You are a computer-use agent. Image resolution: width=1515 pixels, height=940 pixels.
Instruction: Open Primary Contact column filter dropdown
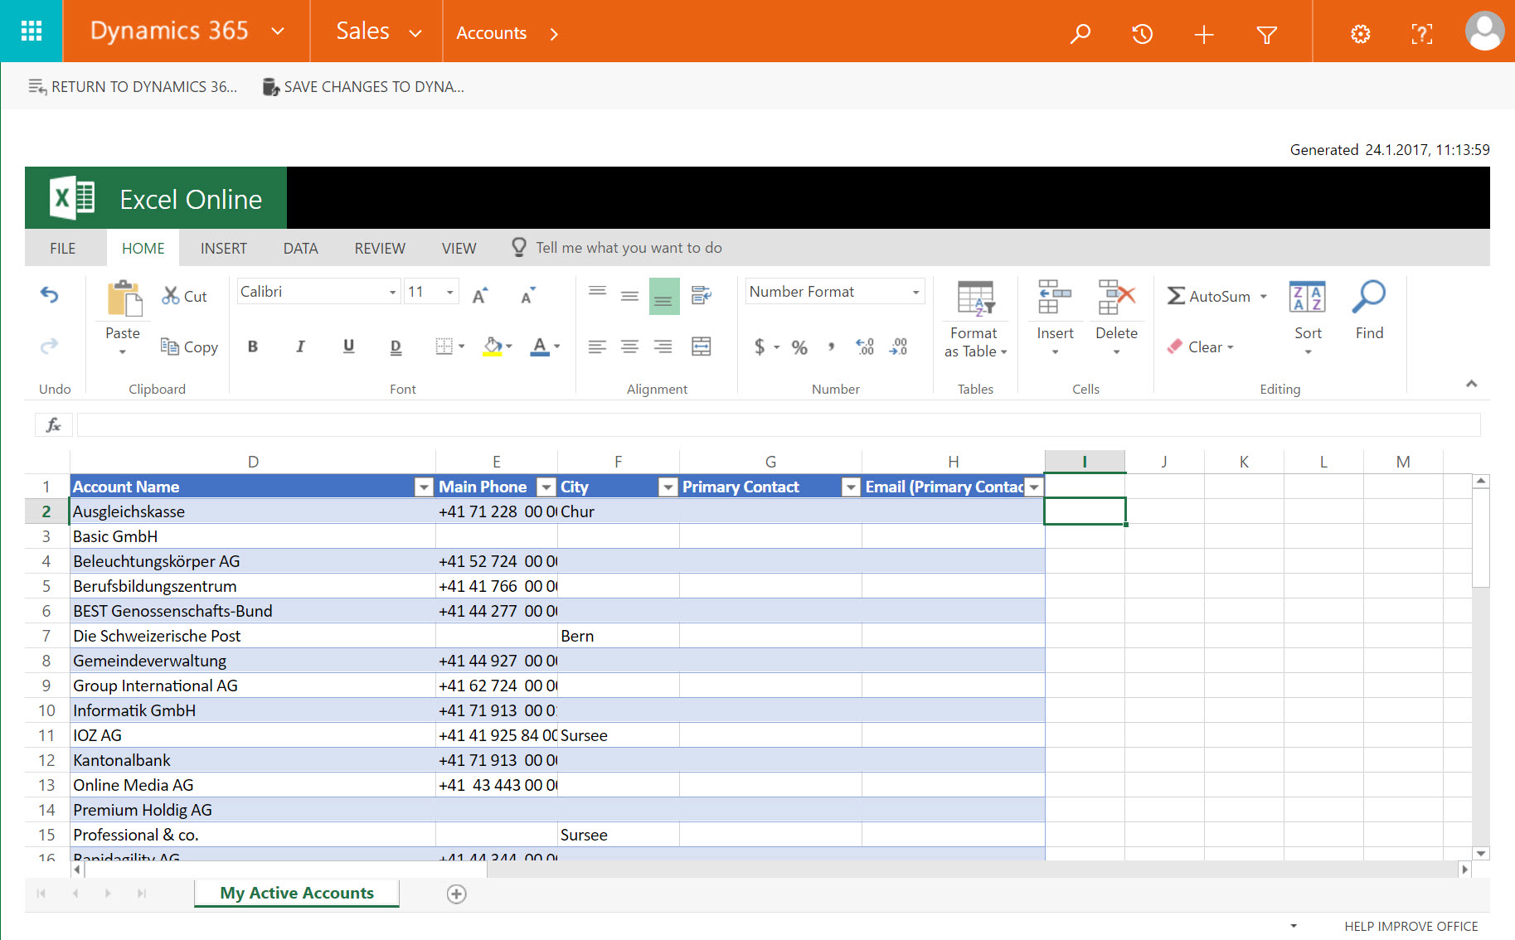pyautogui.click(x=850, y=487)
